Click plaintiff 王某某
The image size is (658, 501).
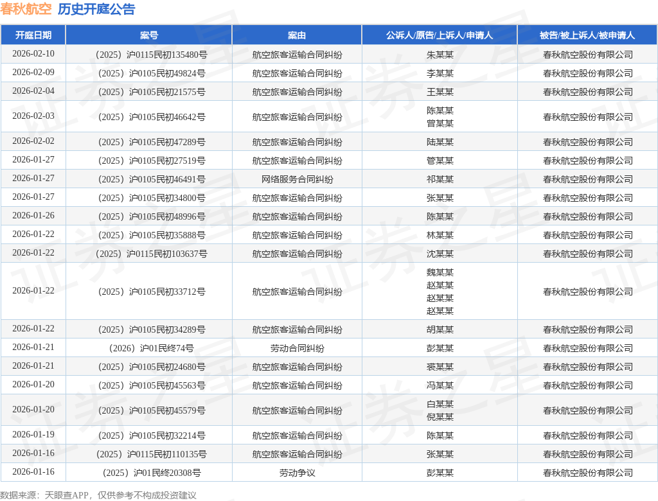[x=440, y=92]
